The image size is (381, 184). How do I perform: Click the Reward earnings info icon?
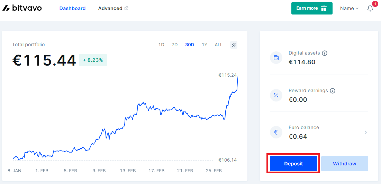click(333, 91)
